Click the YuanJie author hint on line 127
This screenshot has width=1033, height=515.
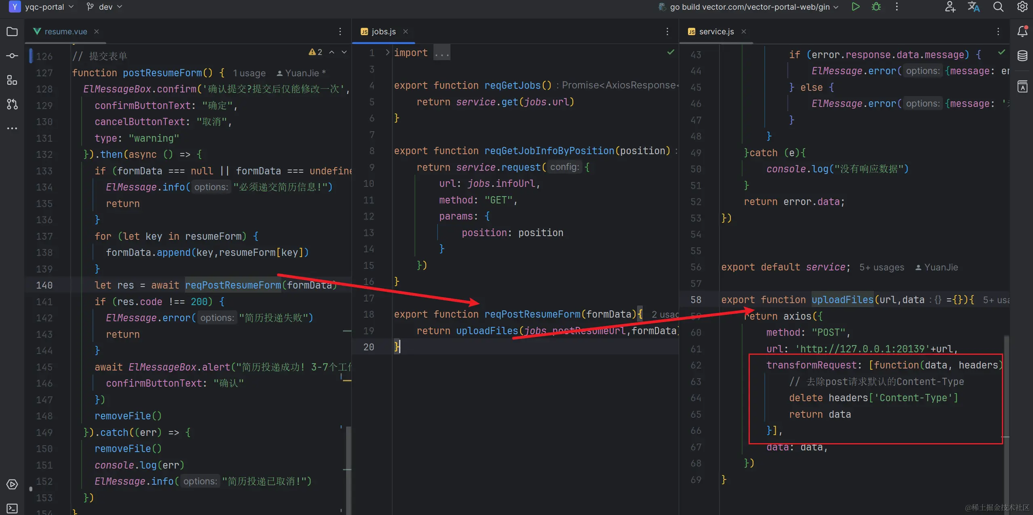[x=301, y=73]
